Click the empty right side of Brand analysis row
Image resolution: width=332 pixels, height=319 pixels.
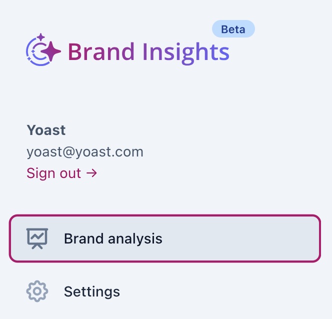click(250, 238)
